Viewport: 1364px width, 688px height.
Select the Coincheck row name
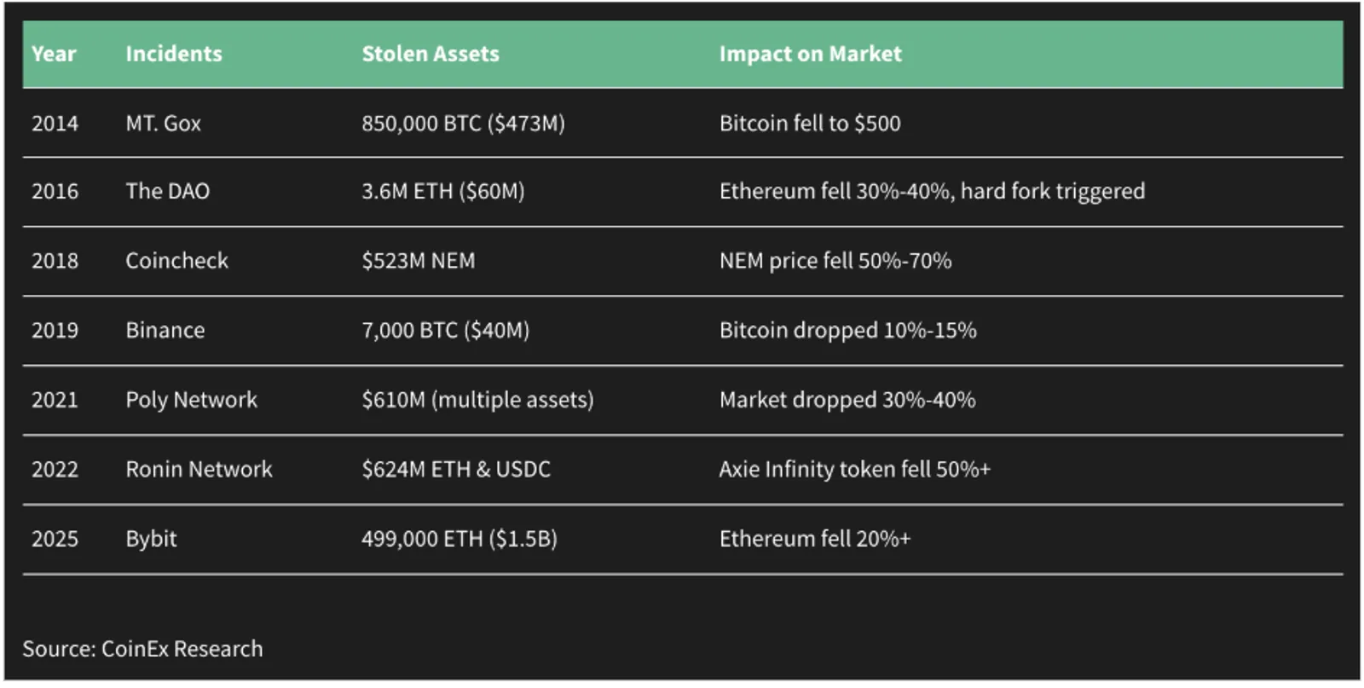176,261
